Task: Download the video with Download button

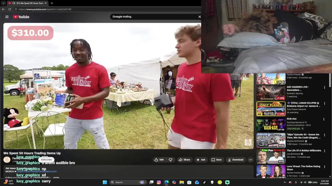Action: [x=236, y=160]
